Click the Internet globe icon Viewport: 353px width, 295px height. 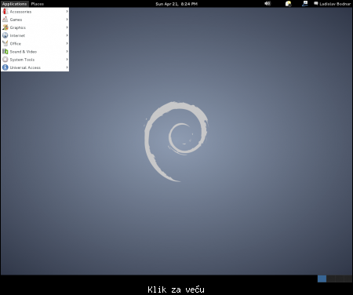click(x=5, y=35)
